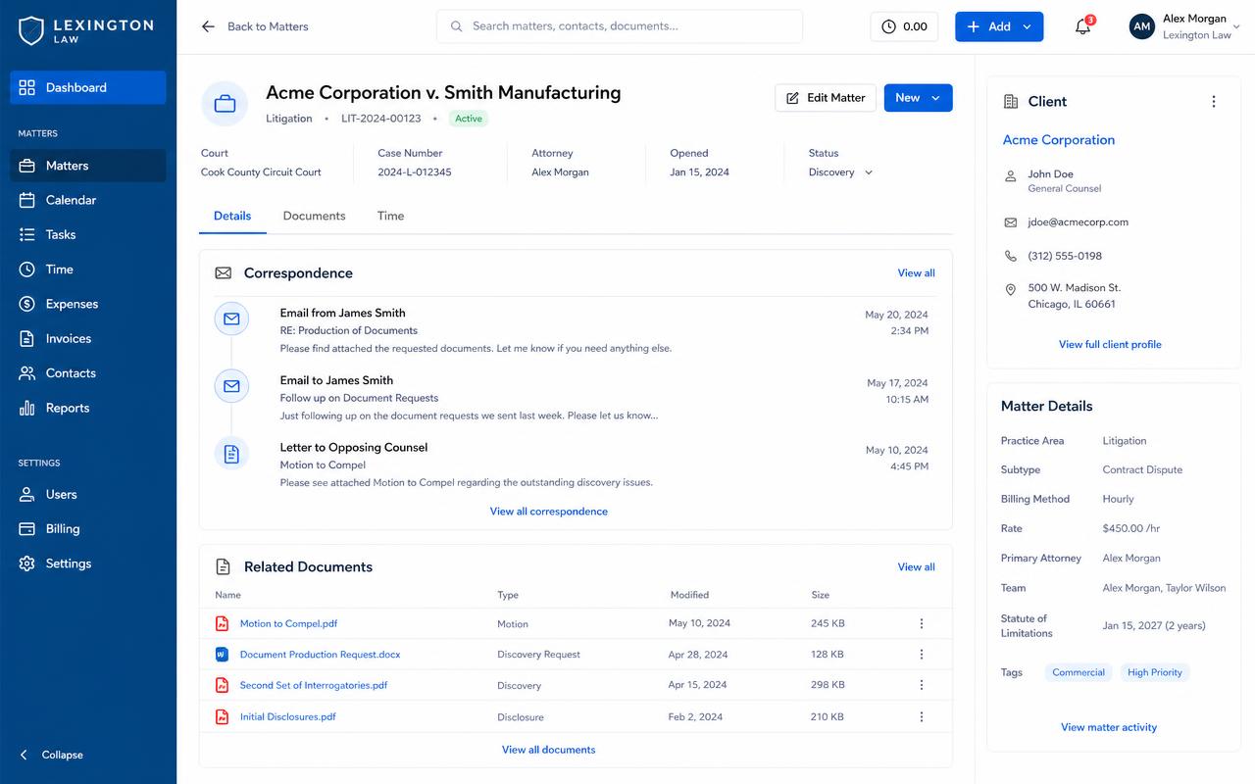1255x784 pixels.
Task: Open Dashboard in the sidebar
Action: [x=88, y=87]
